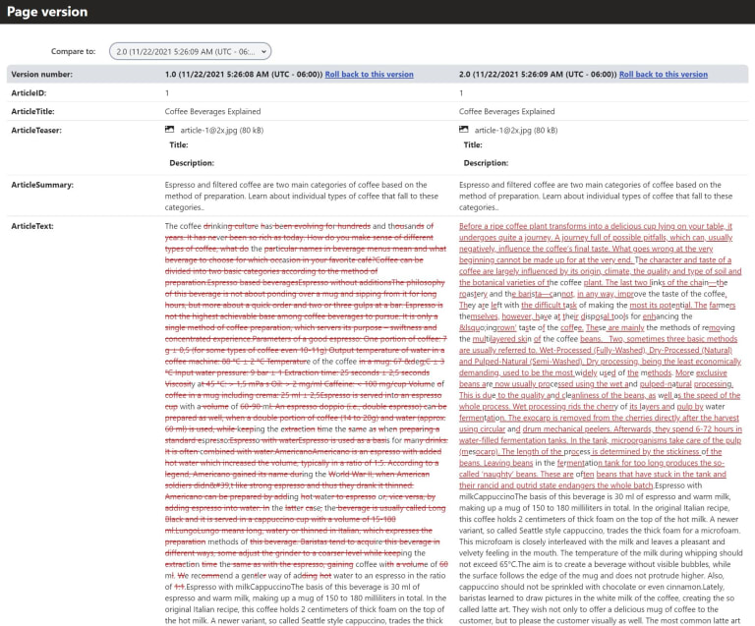Open the Compare to version dropdown
The height and width of the screenshot is (626, 755).
[x=190, y=51]
